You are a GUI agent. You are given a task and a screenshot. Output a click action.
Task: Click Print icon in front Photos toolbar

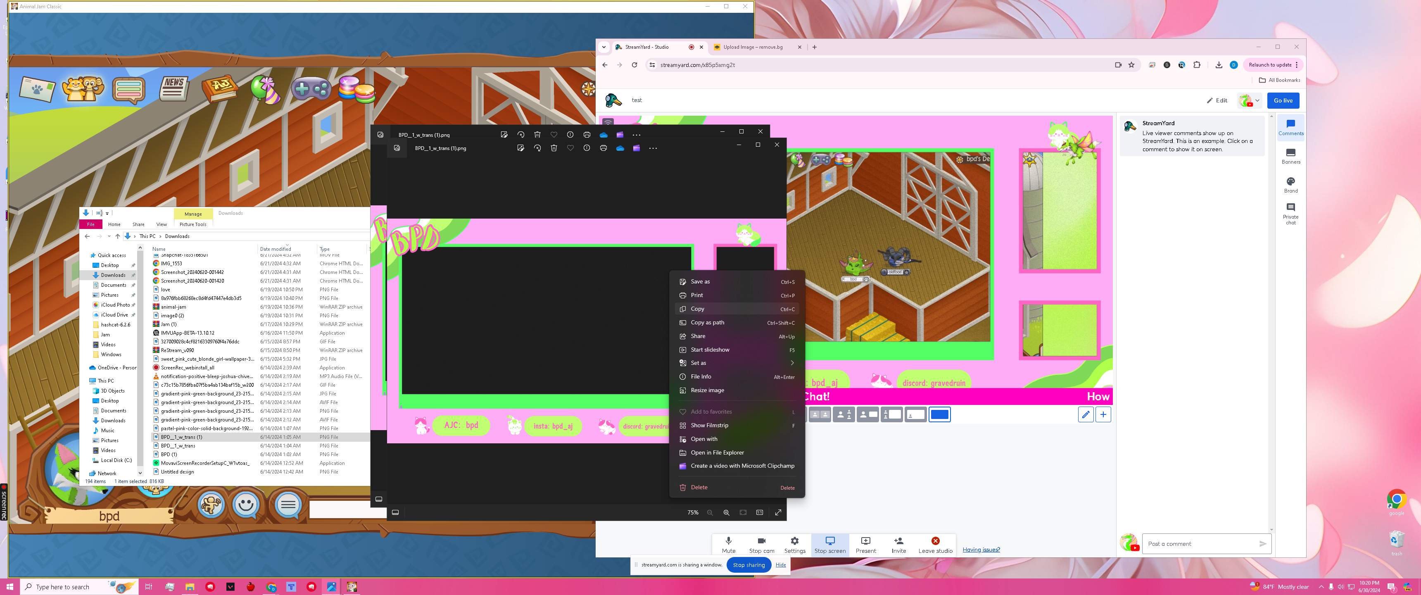(603, 148)
